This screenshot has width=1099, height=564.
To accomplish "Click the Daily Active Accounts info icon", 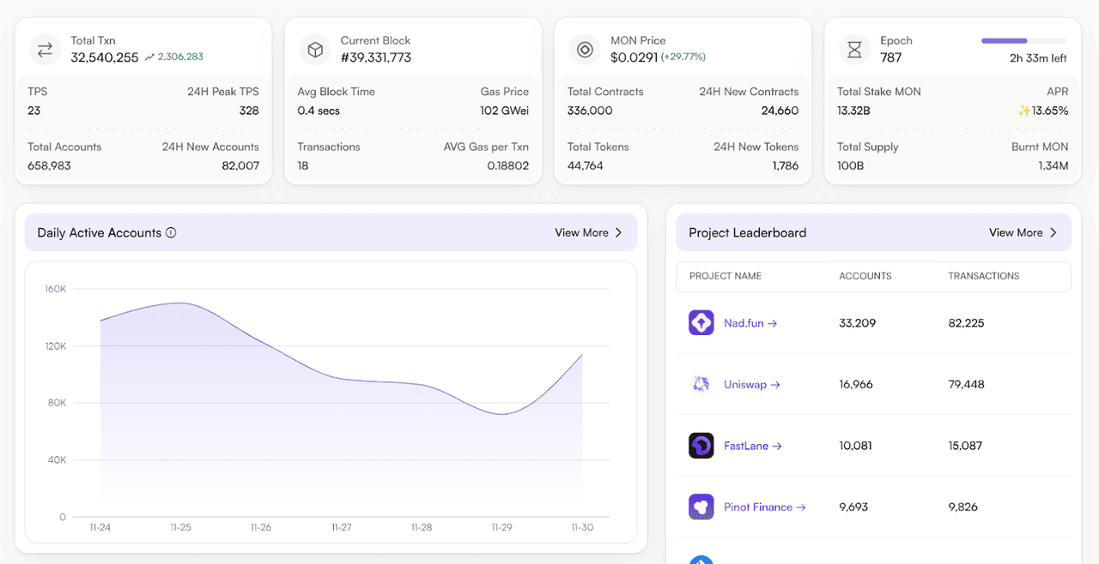I will (171, 233).
